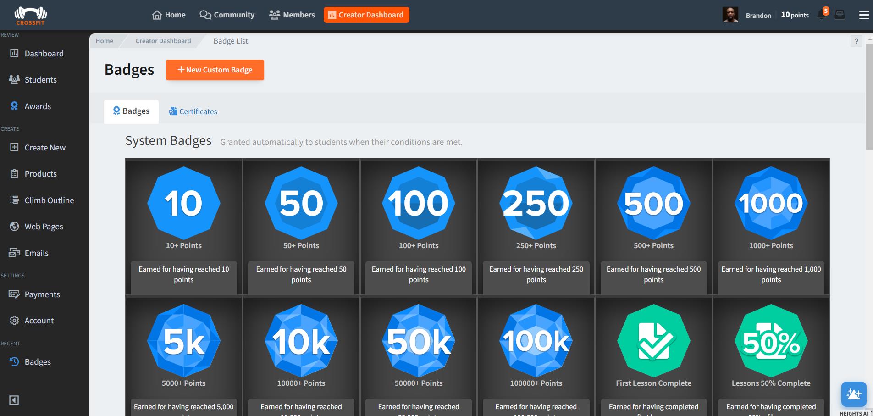Switch to the Certificates tab
873x416 pixels.
[x=193, y=111]
